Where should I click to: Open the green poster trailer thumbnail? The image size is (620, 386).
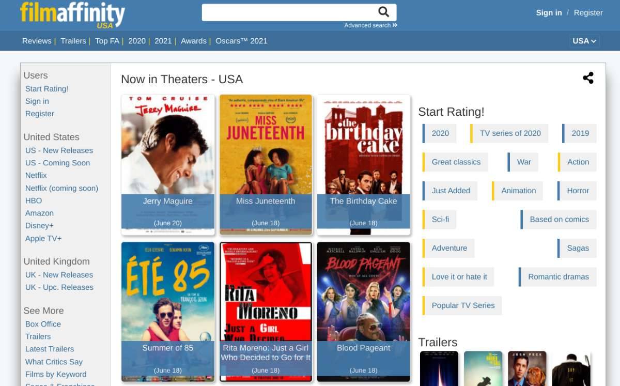point(483,368)
